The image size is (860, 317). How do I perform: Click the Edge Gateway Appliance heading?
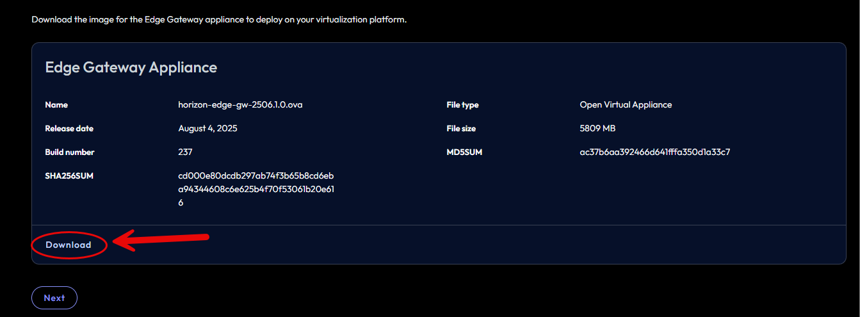pyautogui.click(x=131, y=67)
